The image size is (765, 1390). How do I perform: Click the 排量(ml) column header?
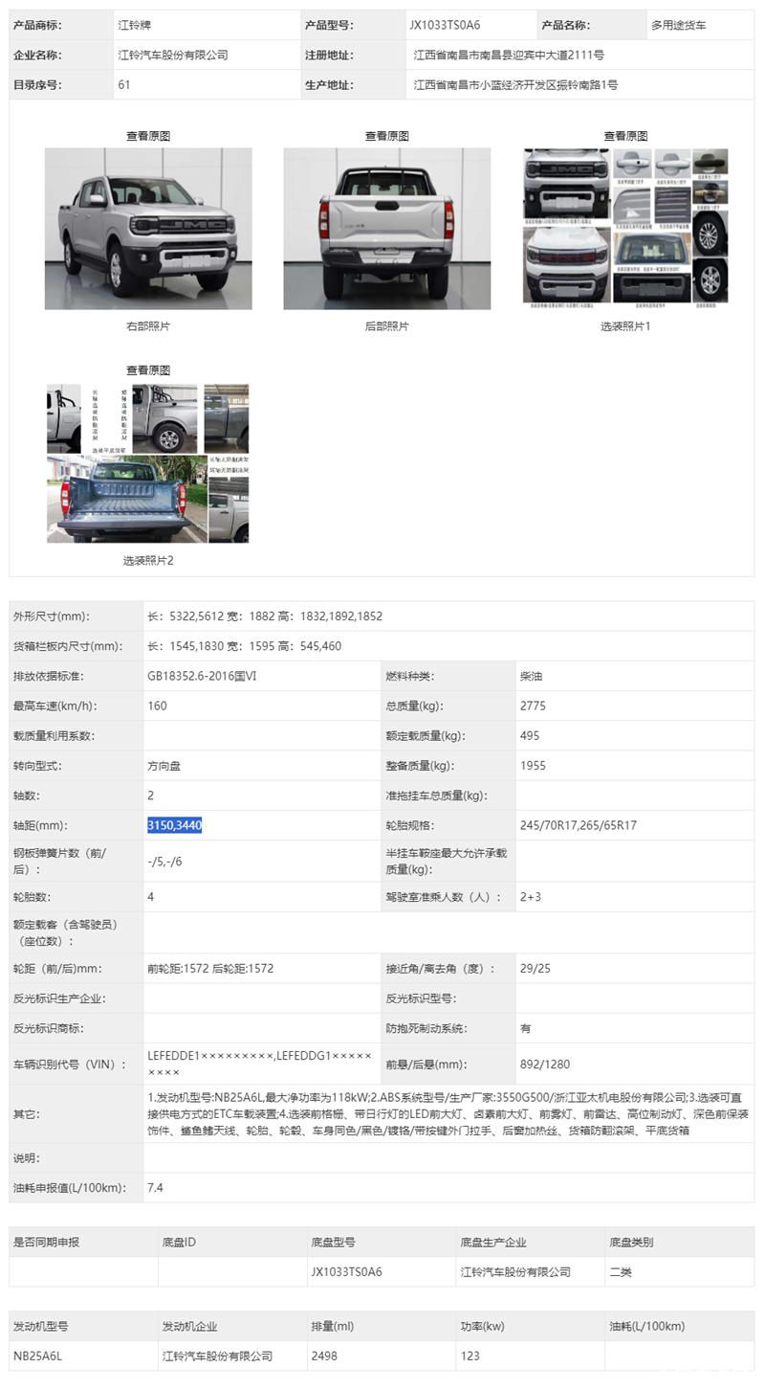(333, 1326)
